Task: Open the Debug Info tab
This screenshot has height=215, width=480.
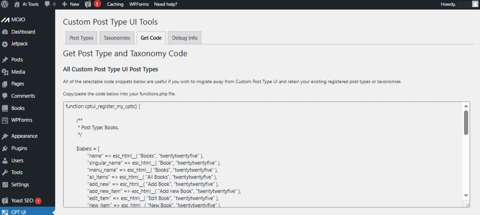Action: [184, 38]
